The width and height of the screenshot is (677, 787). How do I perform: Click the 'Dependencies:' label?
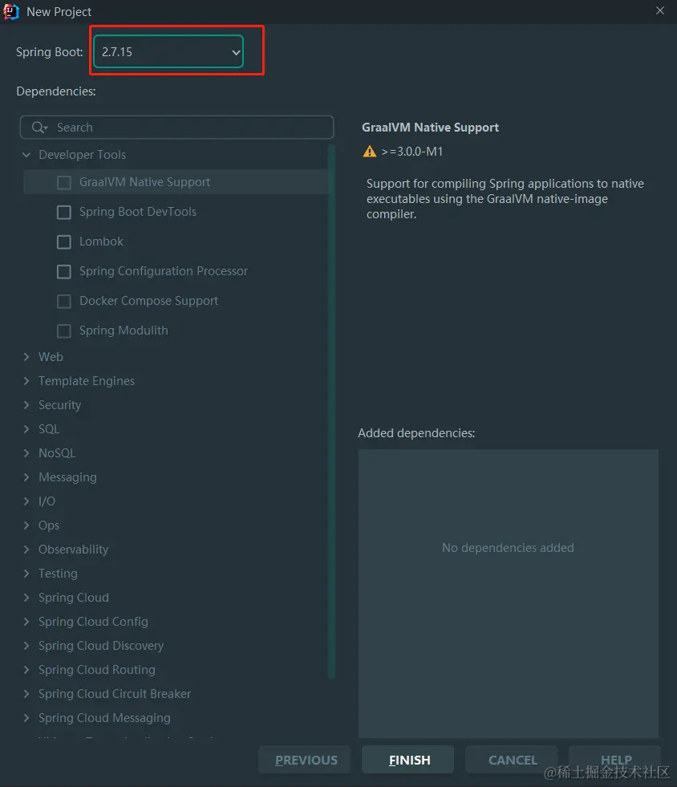click(x=55, y=91)
